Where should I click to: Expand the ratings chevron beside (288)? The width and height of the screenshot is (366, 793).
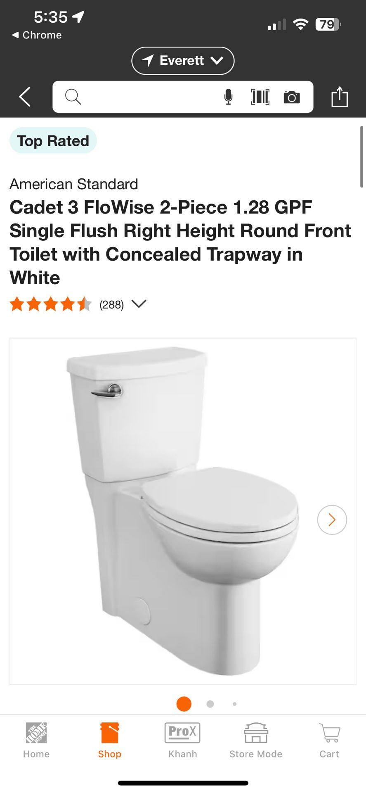tap(139, 304)
